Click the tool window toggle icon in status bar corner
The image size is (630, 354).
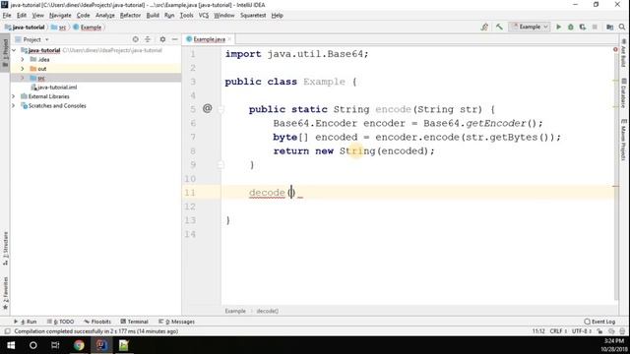point(7,331)
